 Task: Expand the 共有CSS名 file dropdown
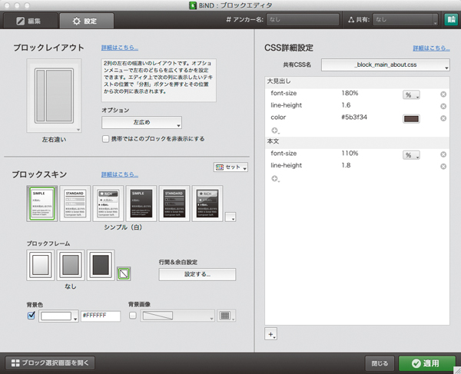pos(385,66)
